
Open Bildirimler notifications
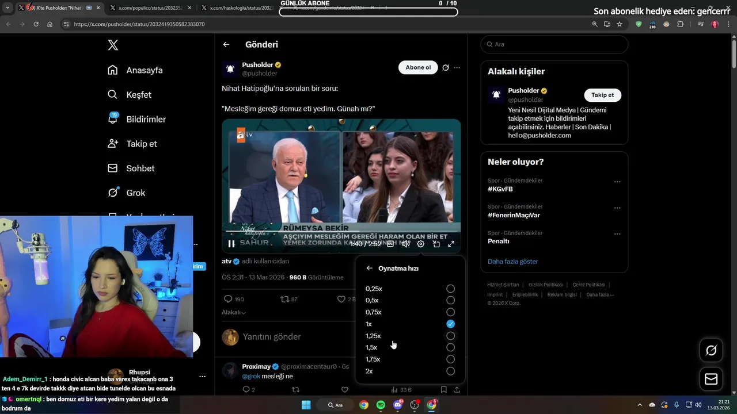click(136, 119)
